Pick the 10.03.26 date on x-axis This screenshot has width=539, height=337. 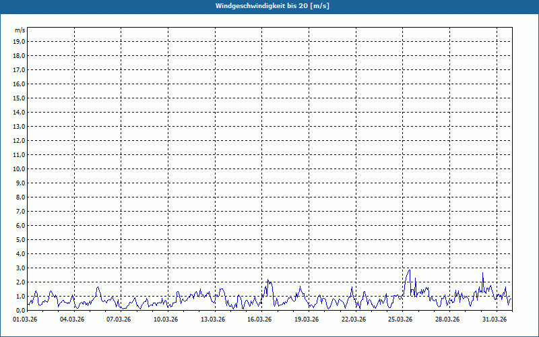[166, 319]
